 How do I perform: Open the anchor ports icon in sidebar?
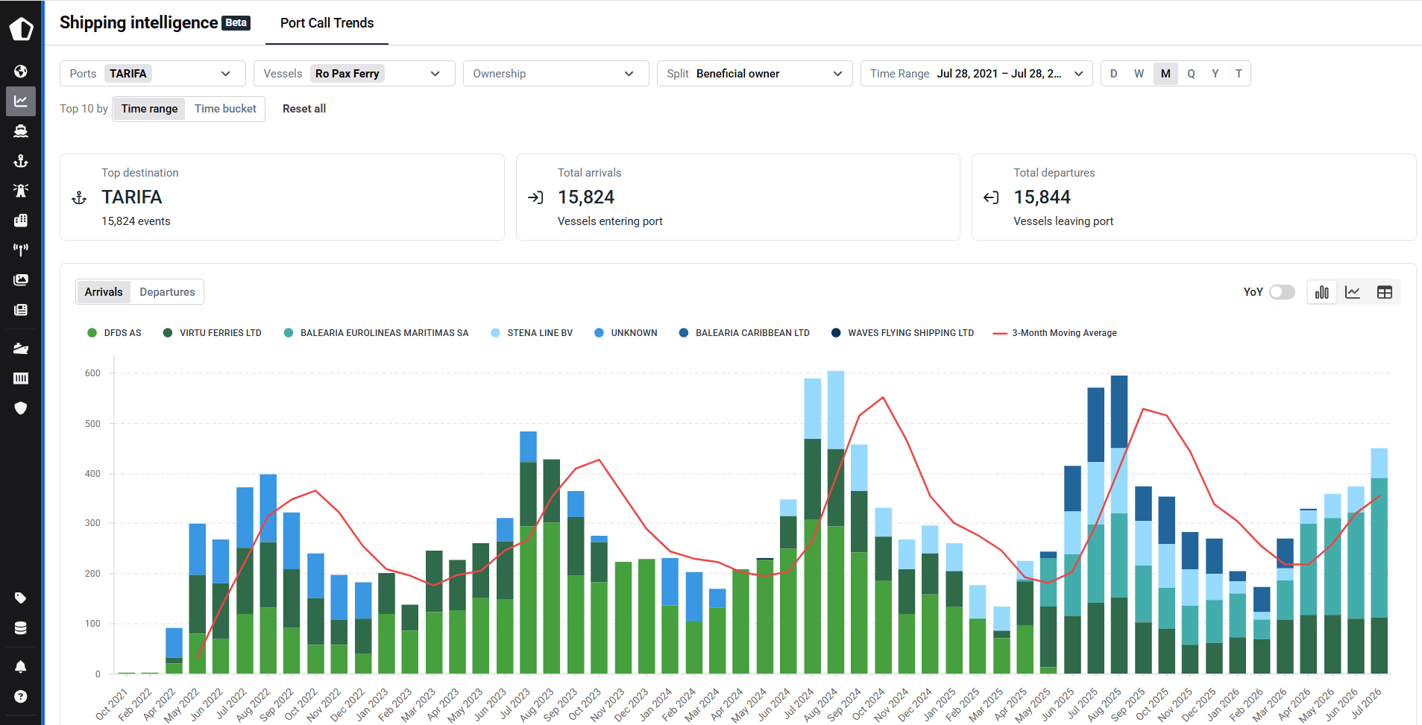coord(21,161)
